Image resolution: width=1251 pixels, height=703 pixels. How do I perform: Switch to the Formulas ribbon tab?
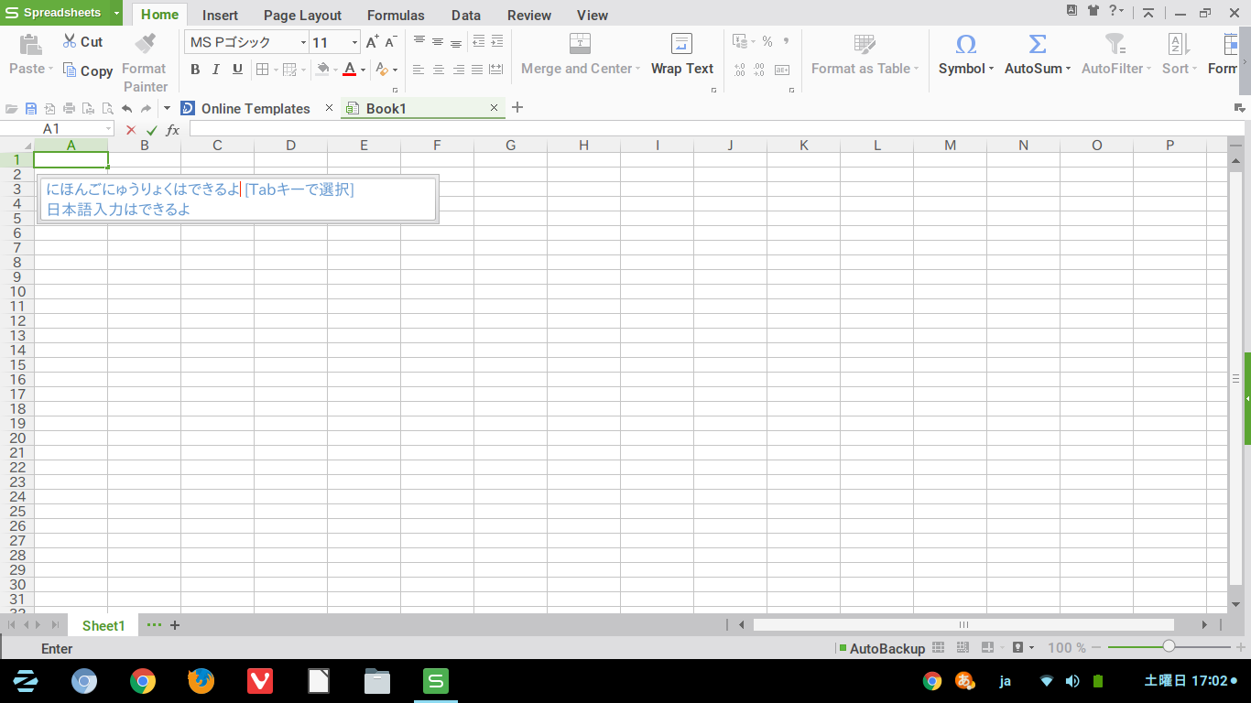396,16
